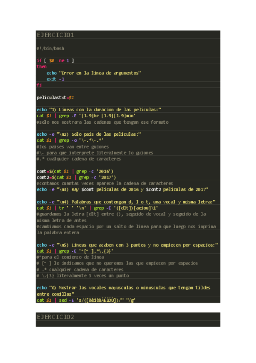
Task: Click the 'exit -1' line
Action: coord(56,79)
